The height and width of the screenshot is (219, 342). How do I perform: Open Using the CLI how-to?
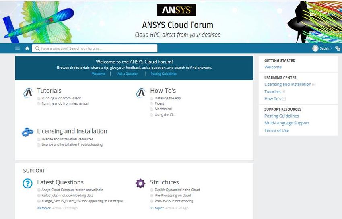pos(164,115)
